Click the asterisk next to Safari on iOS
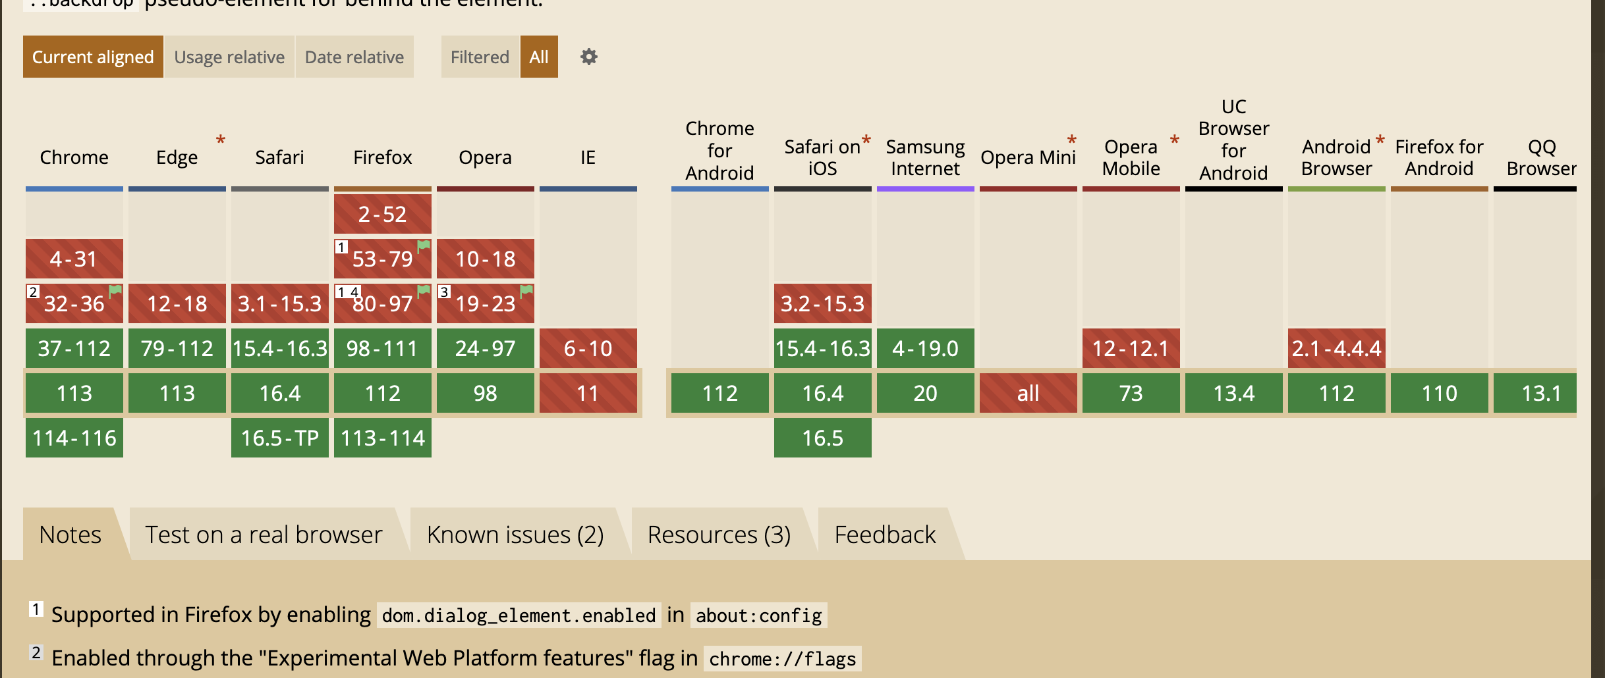The height and width of the screenshot is (678, 1605). pos(866,141)
